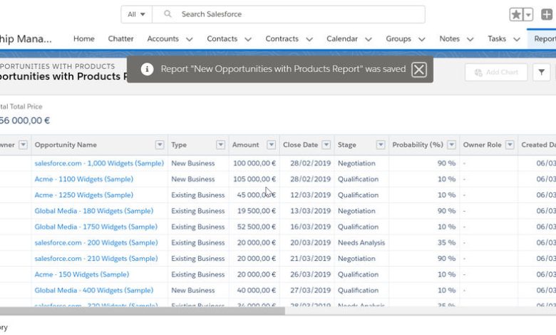Expand the Contacts tab chevron
The height and width of the screenshot is (335, 556).
click(248, 39)
